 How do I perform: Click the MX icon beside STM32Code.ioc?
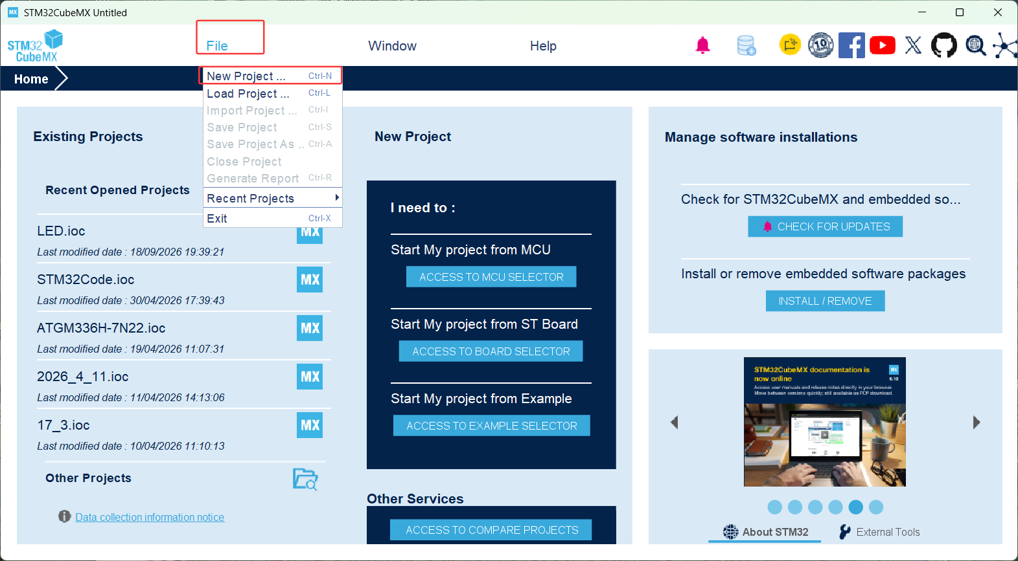tap(310, 280)
